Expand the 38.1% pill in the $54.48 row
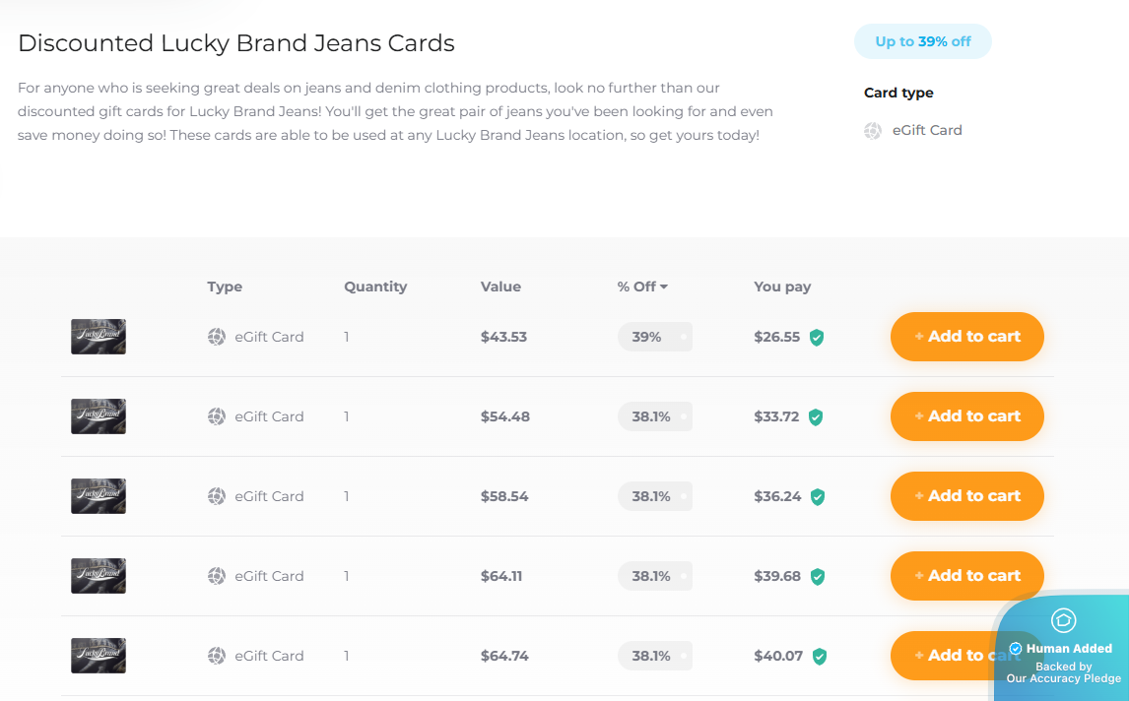This screenshot has height=701, width=1129. (x=654, y=415)
